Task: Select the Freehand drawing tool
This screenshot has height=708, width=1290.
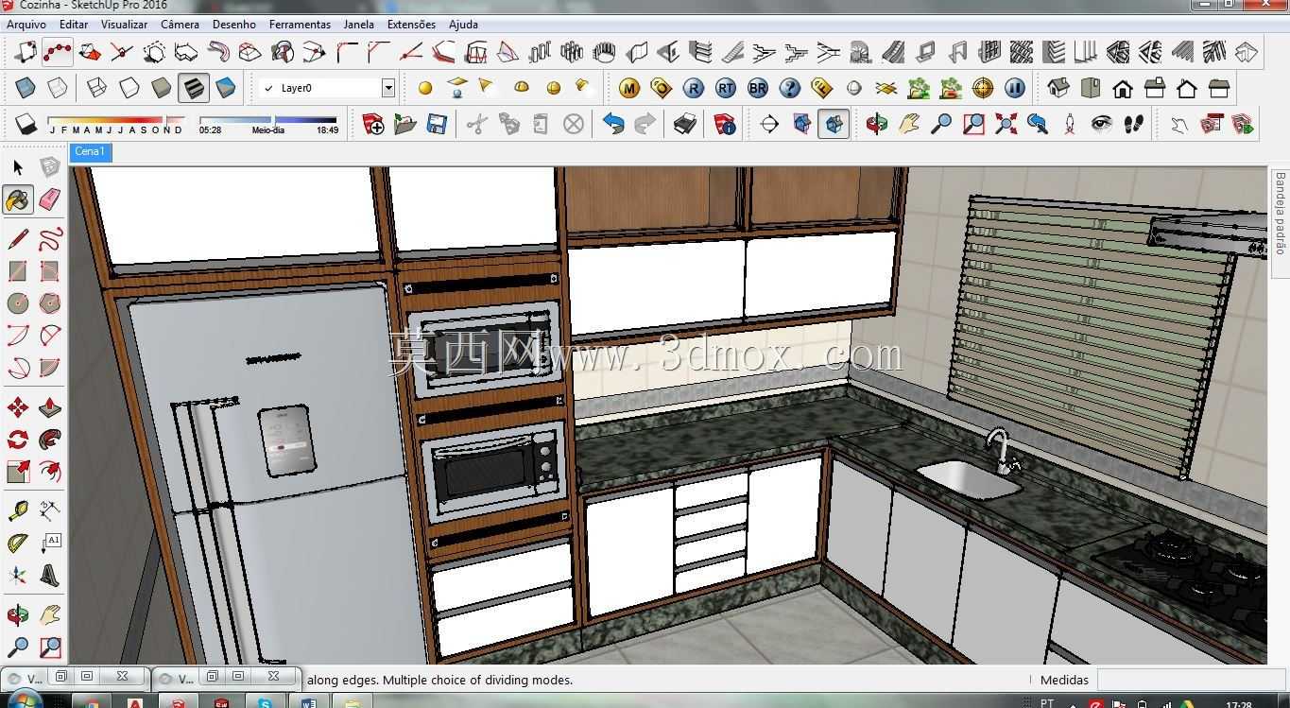Action: (50, 238)
